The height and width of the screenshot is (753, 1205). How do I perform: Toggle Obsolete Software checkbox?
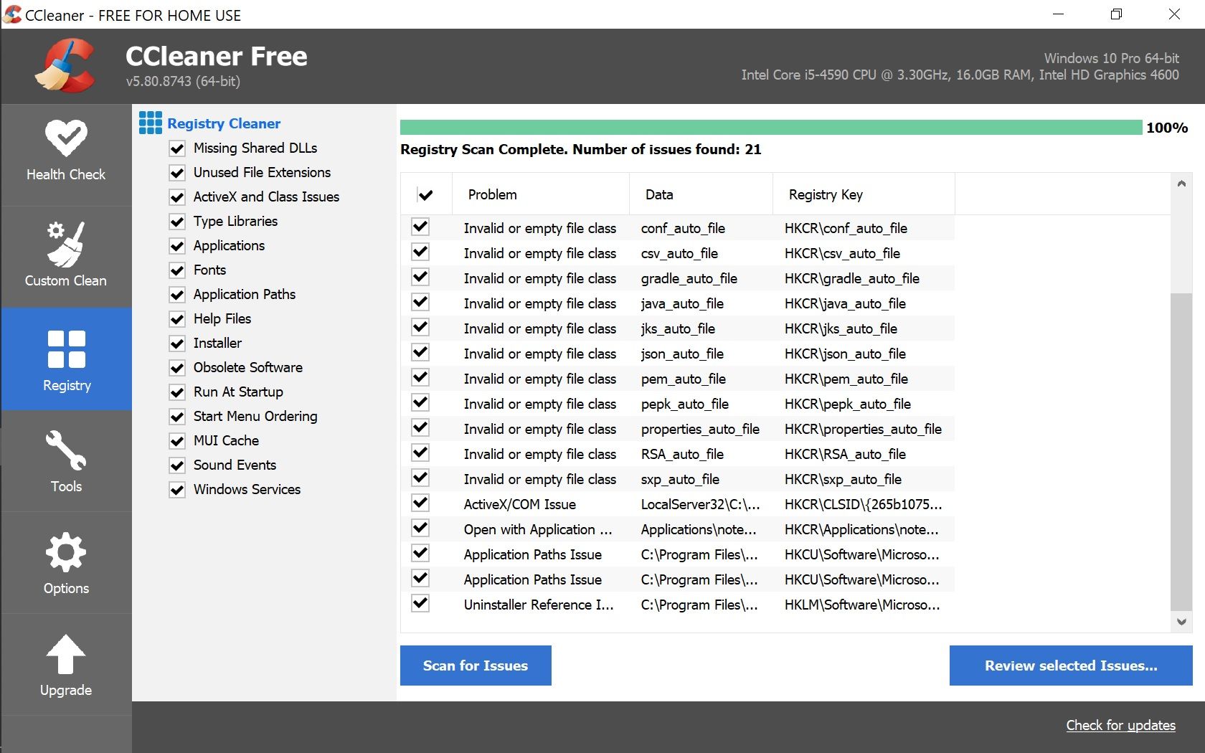click(x=177, y=368)
